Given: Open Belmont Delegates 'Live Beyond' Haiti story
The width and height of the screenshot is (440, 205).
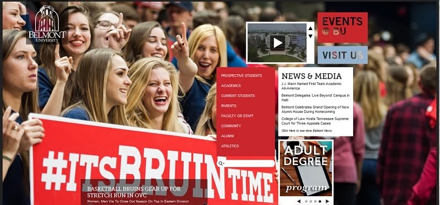Looking at the screenshot, I should pyautogui.click(x=315, y=98).
